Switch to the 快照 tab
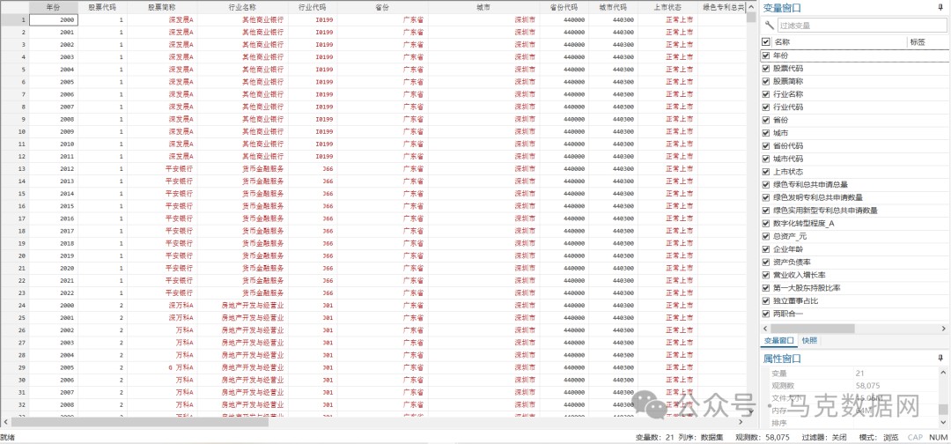The image size is (951, 444). 810,341
